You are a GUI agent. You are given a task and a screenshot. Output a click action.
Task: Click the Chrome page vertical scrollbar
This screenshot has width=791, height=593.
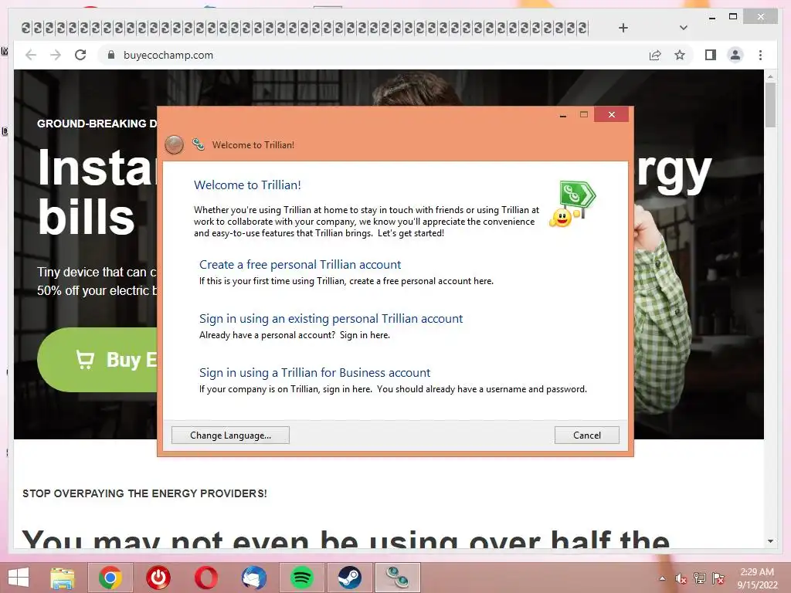coord(770,106)
